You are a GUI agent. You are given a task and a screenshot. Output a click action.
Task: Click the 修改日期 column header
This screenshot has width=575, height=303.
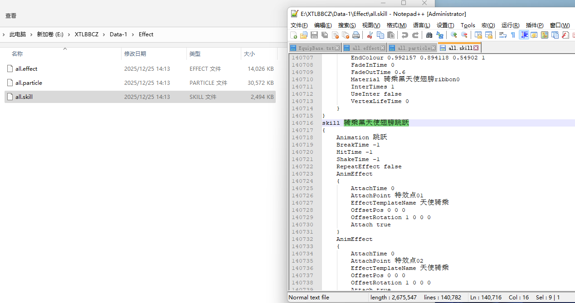(135, 54)
